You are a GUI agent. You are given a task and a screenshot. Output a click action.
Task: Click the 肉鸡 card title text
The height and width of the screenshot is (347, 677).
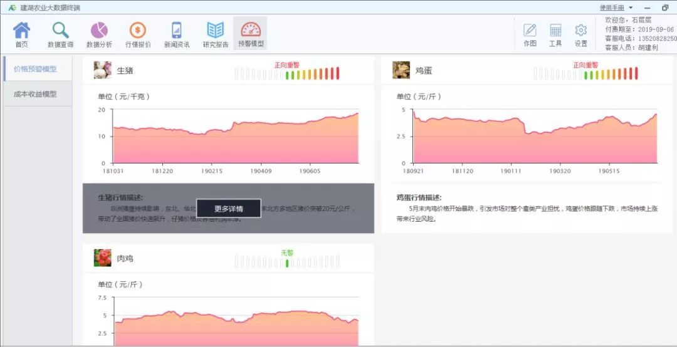coord(125,259)
